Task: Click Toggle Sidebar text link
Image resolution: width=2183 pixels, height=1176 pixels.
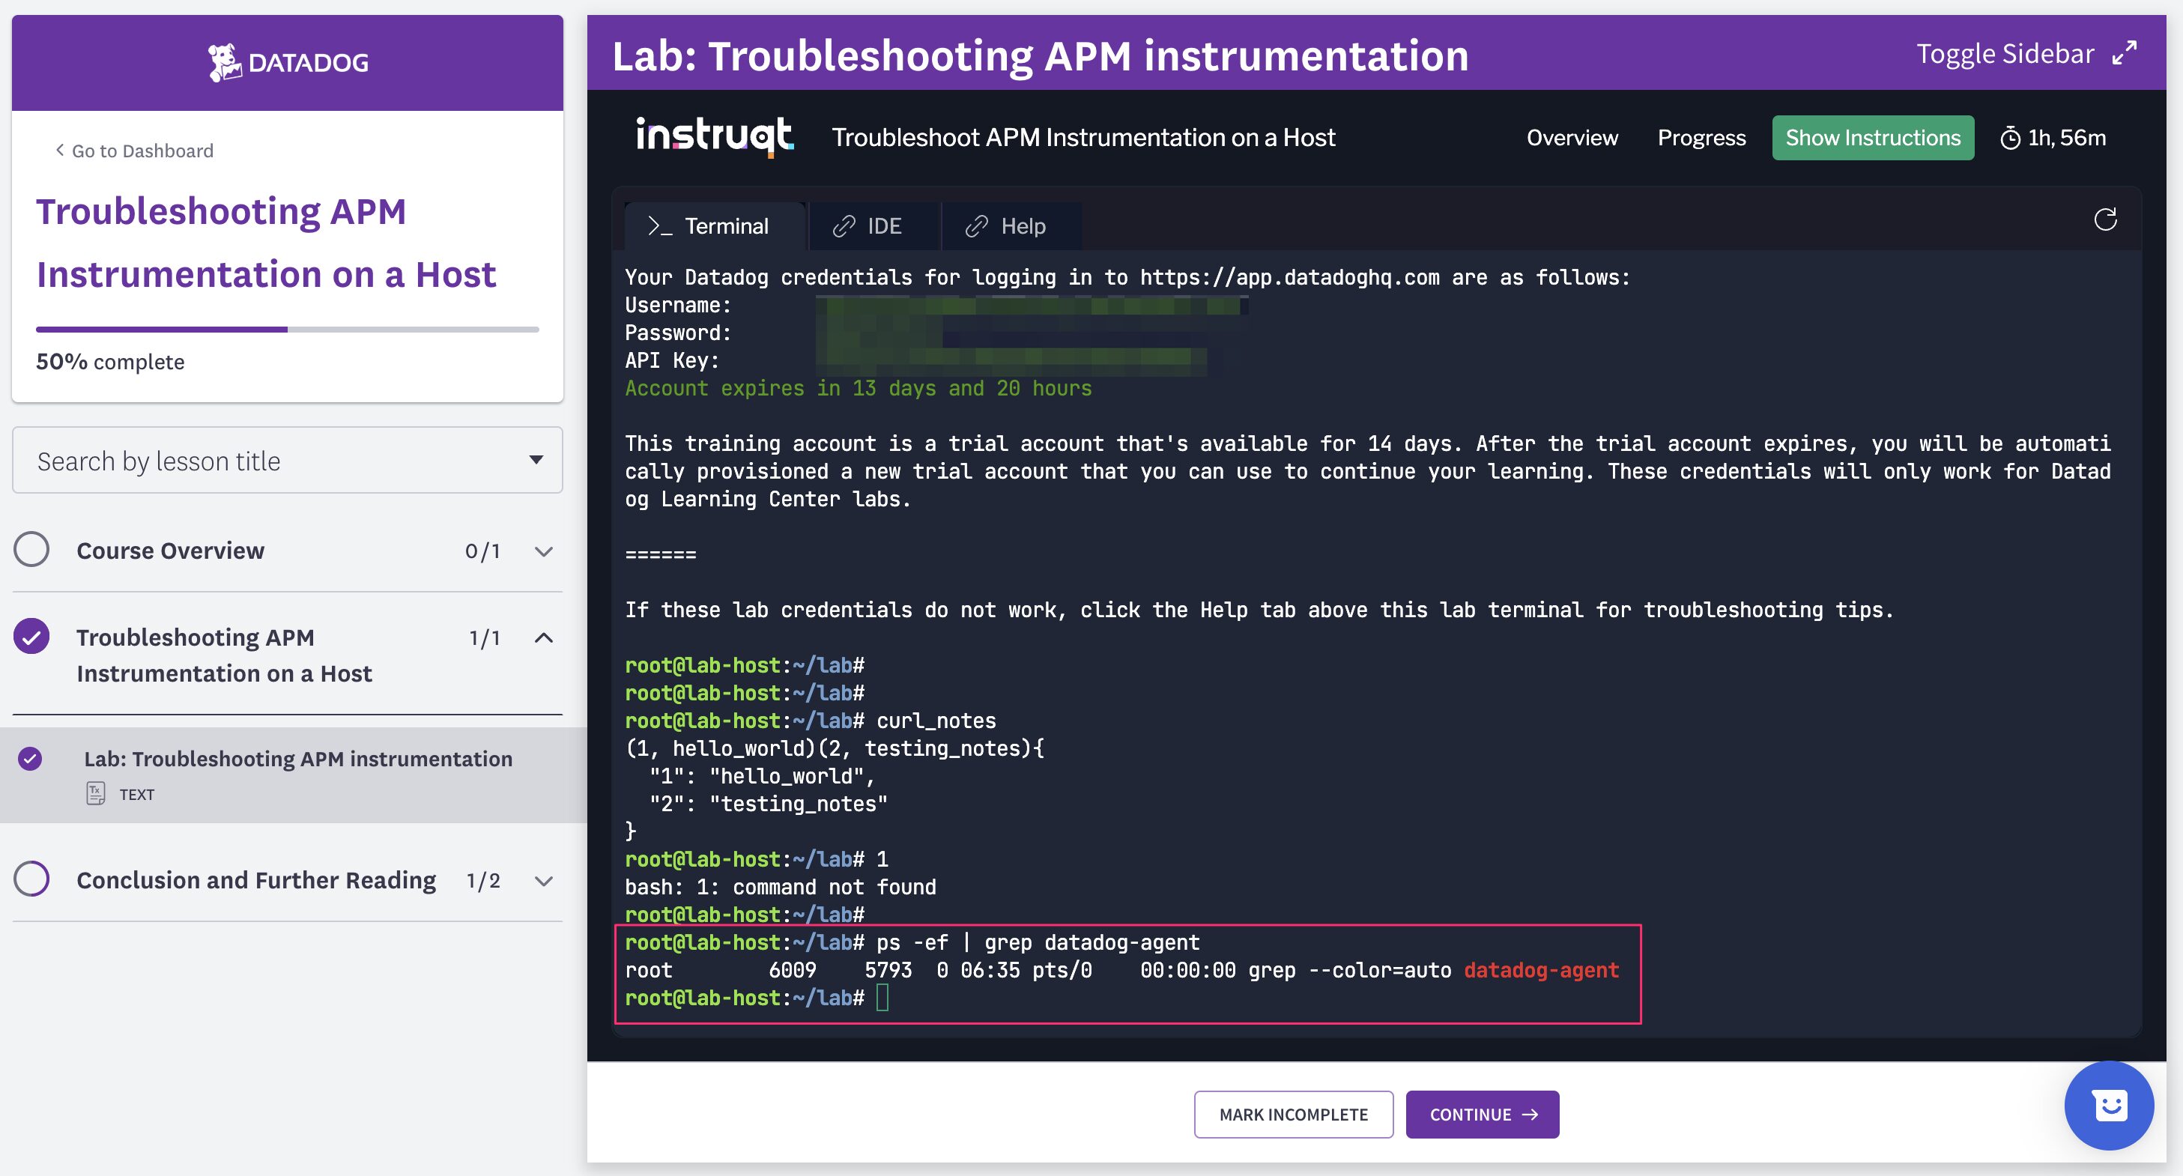Action: [2005, 53]
